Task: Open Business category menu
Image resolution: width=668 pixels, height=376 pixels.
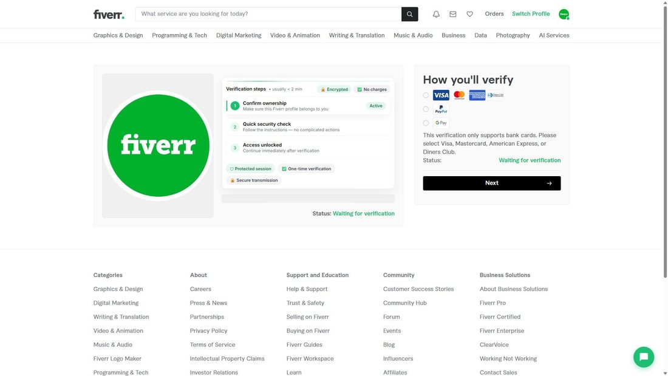Action: click(x=453, y=35)
